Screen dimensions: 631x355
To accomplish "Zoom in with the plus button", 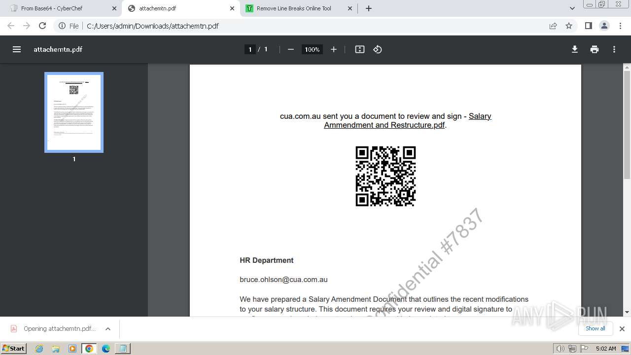I will coord(334,49).
